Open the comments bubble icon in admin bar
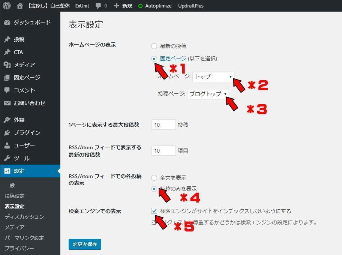 tap(98, 6)
